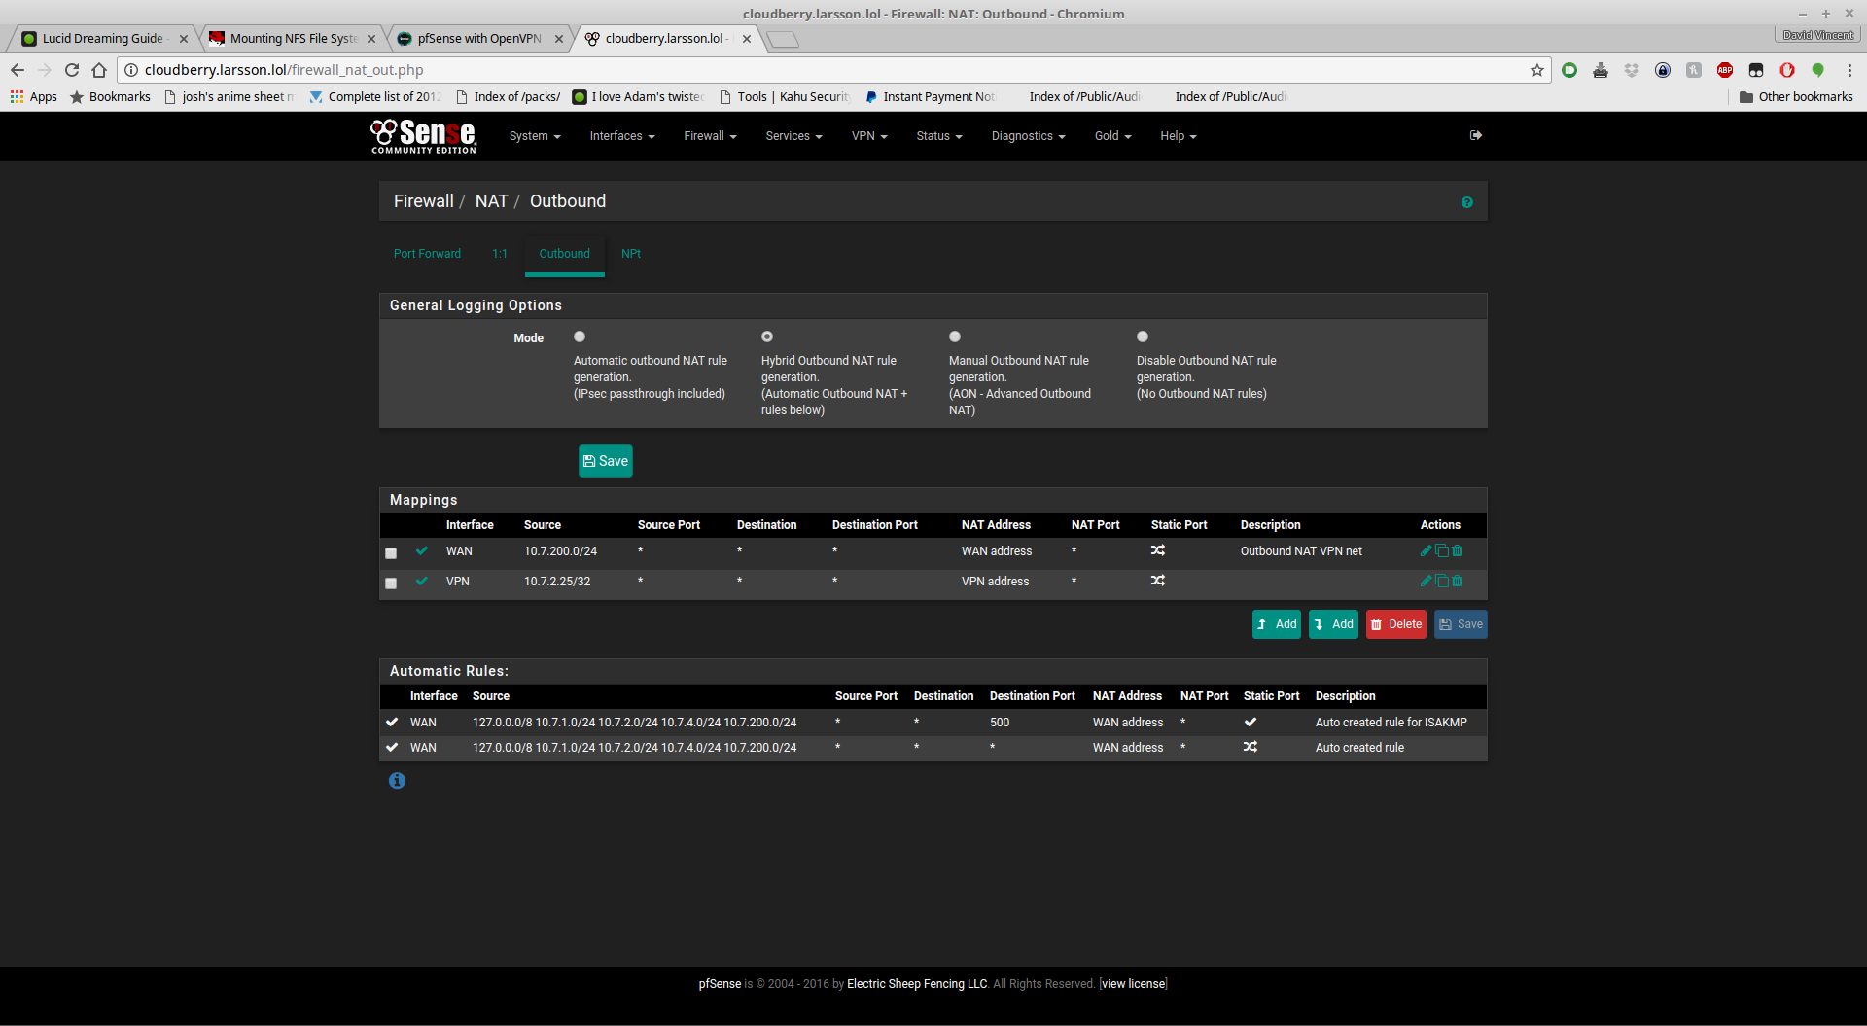Expand the Interfaces menu
The height and width of the screenshot is (1026, 1867).
(x=622, y=136)
